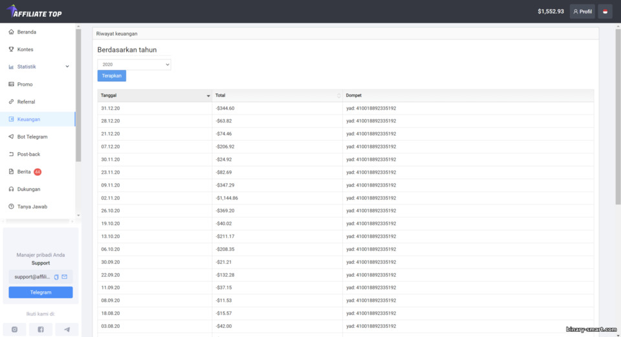This screenshot has height=337, width=621.
Task: Expand the Statistik submenu chevron
Action: (67, 67)
